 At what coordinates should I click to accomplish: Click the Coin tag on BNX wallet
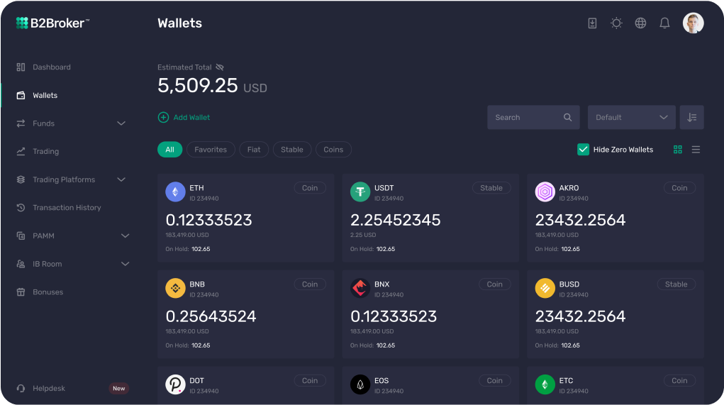pyautogui.click(x=494, y=284)
